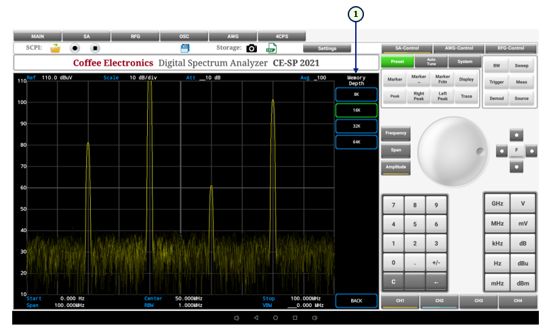
Task: Switch to the OSC tab
Action: (184, 36)
